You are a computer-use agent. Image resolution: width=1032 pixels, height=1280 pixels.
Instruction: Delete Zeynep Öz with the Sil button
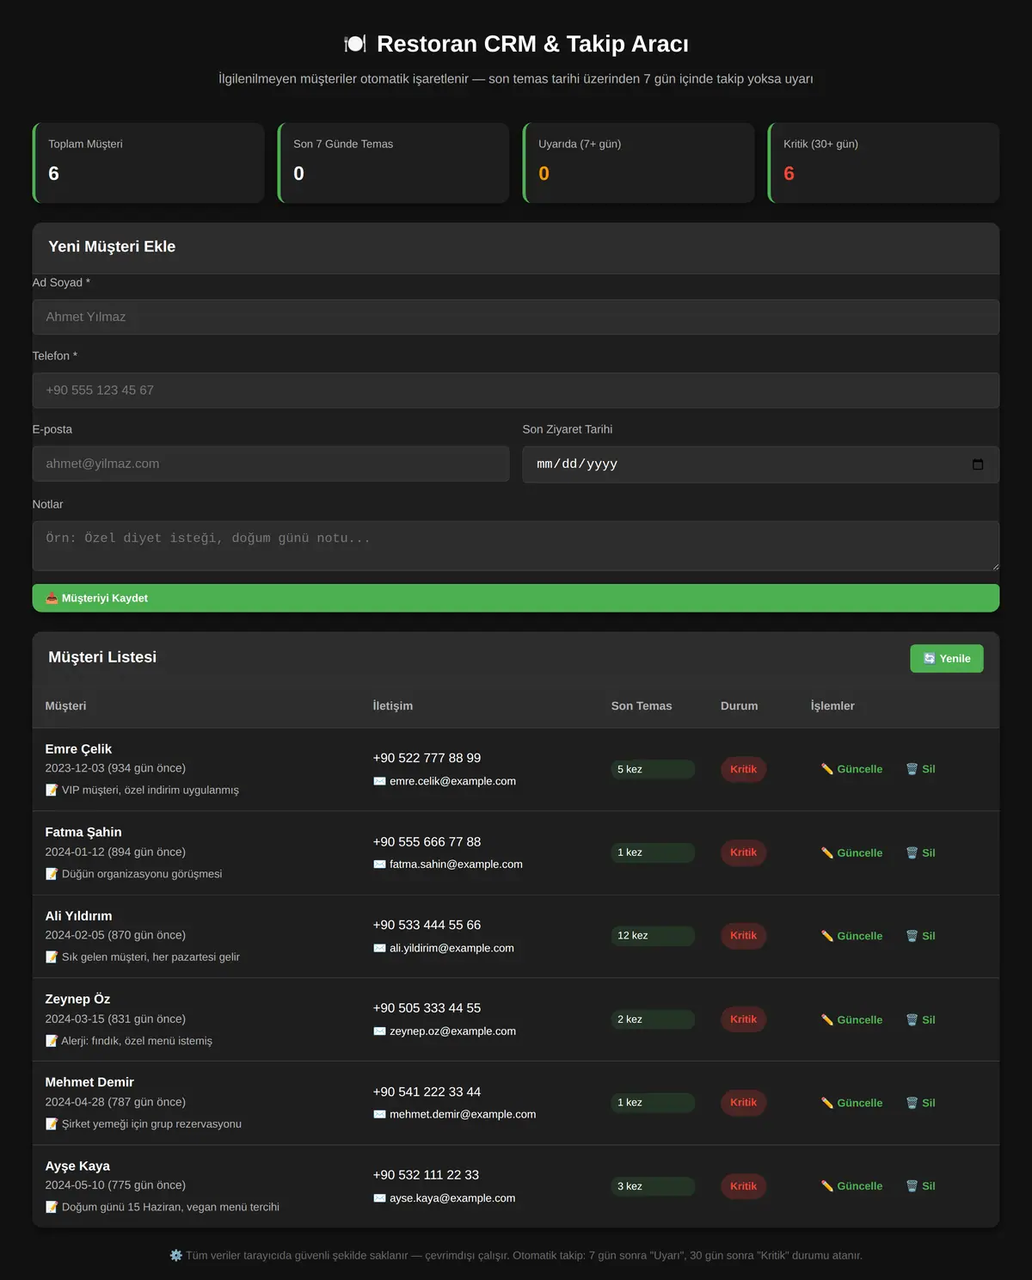[x=920, y=1019]
